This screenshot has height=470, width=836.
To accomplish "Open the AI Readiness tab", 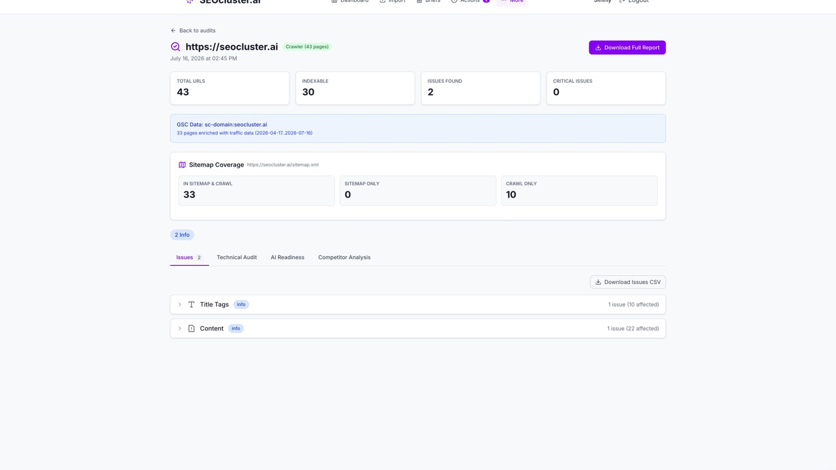I will (287, 257).
